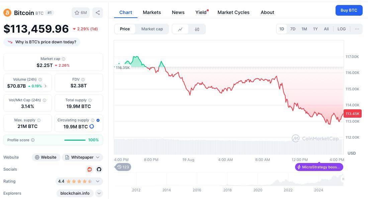The image size is (368, 199).
Task: Click the MicroStrategy news marker on timeline
Action: click(x=319, y=167)
